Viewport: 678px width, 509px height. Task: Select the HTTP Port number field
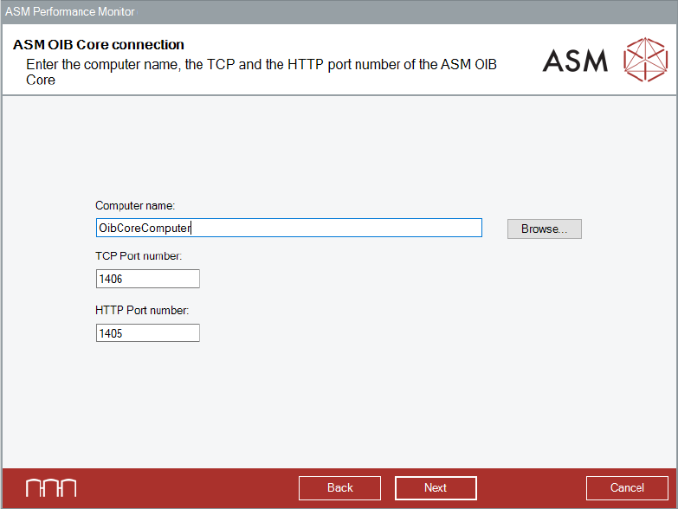148,333
